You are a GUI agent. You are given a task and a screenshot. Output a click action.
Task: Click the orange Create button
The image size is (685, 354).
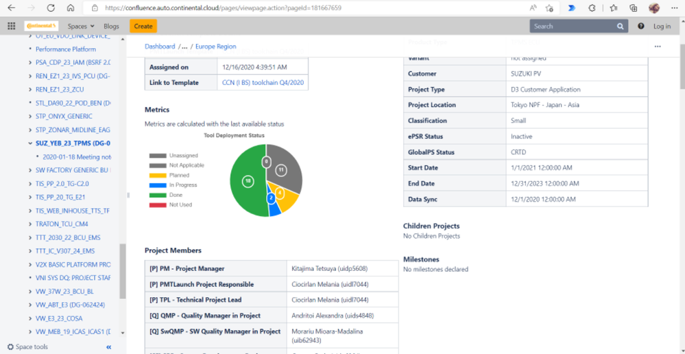tap(143, 26)
